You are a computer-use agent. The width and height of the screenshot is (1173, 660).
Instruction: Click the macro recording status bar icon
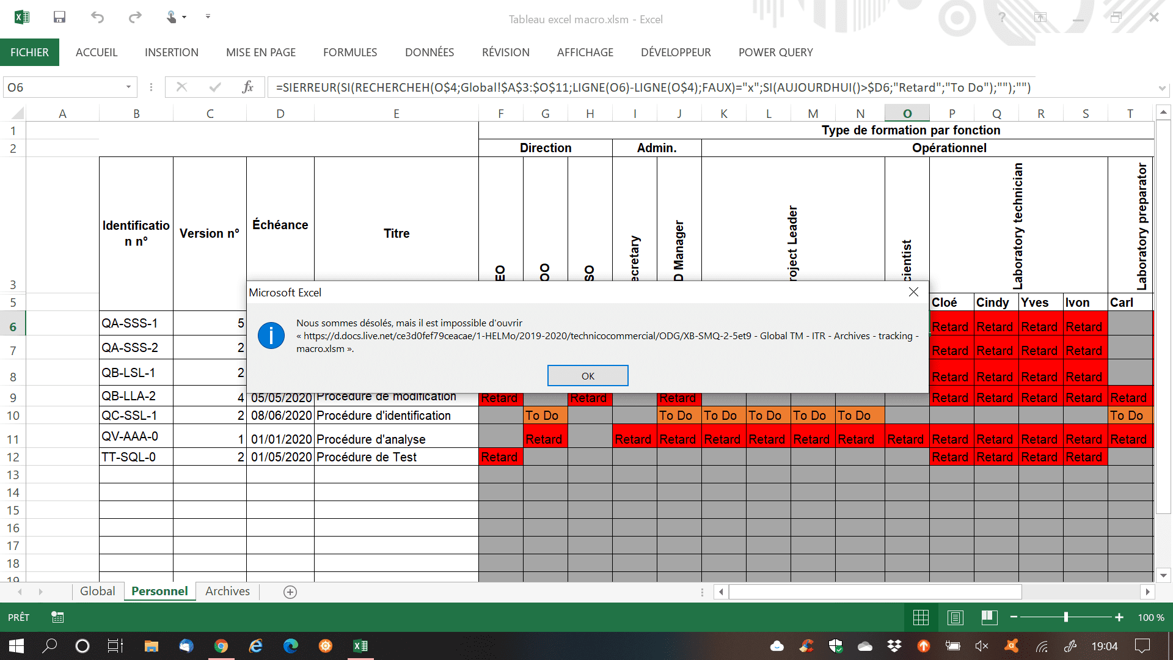point(57,617)
